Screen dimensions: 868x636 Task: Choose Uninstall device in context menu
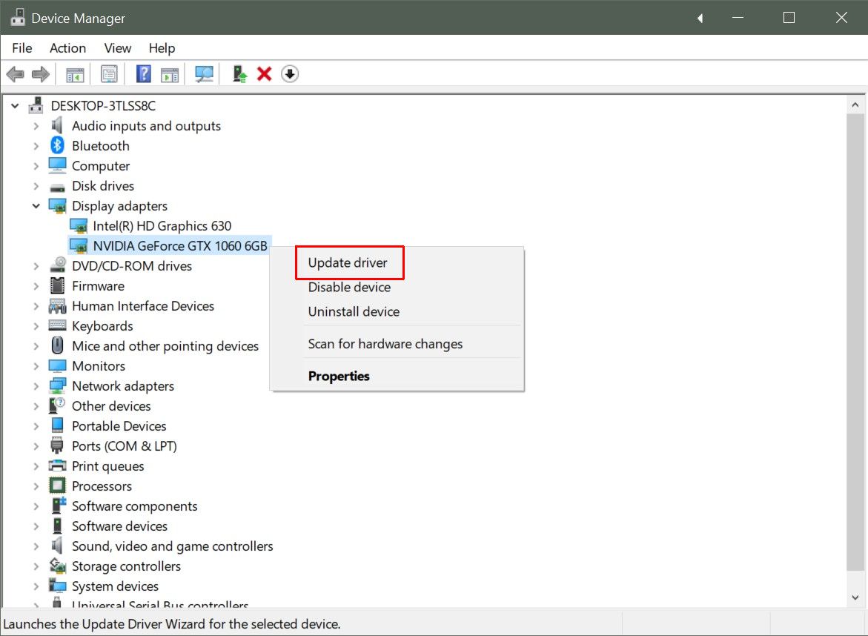pyautogui.click(x=354, y=311)
